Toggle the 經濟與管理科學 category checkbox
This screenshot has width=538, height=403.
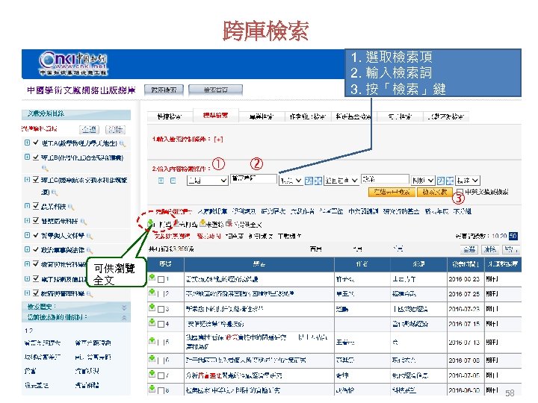36,293
